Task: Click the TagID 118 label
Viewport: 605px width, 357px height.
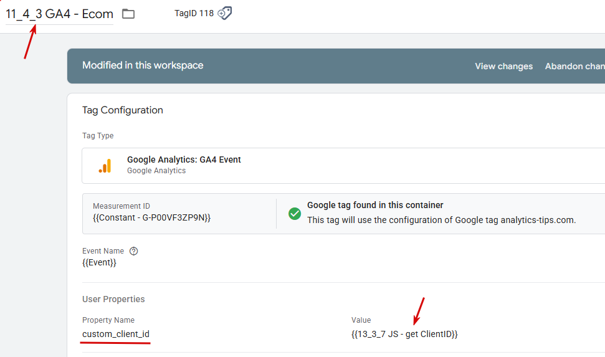Action: pyautogui.click(x=194, y=13)
